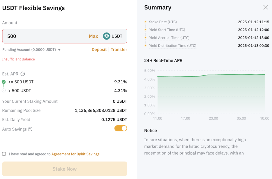272x179 pixels.
Task: Click the 4.31% APR value
Action: click(x=121, y=91)
